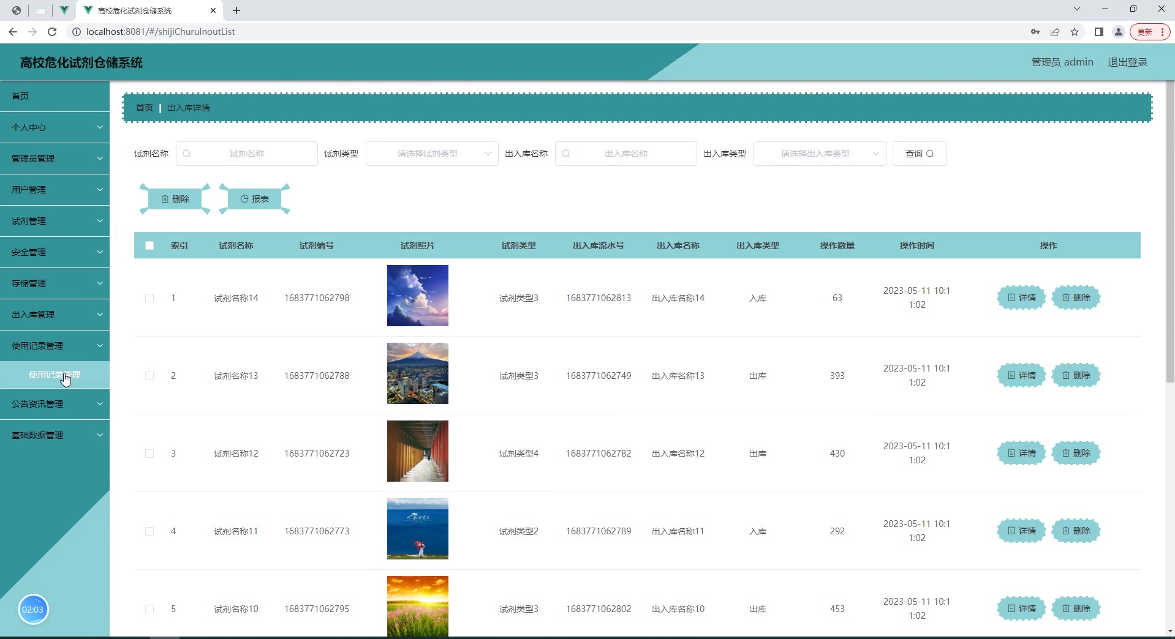
Task: Open the 试剂类型 dropdown filter
Action: (x=432, y=154)
